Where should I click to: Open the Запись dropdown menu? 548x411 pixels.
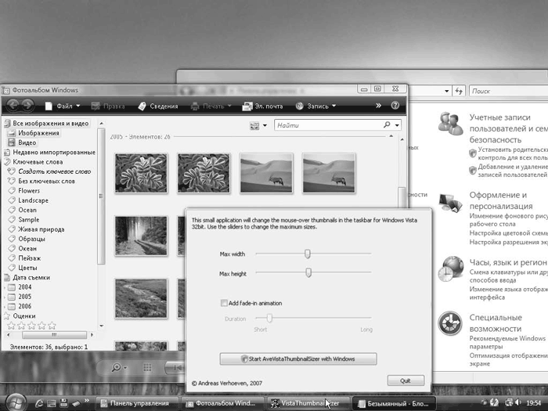pos(317,106)
